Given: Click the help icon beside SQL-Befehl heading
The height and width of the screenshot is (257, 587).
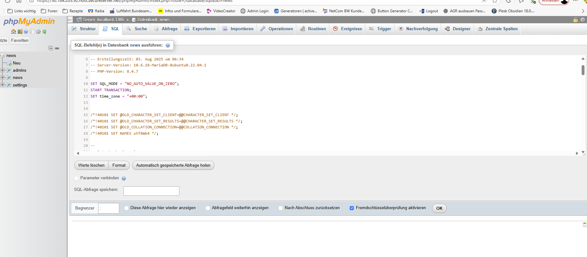Looking at the screenshot, I should [168, 45].
